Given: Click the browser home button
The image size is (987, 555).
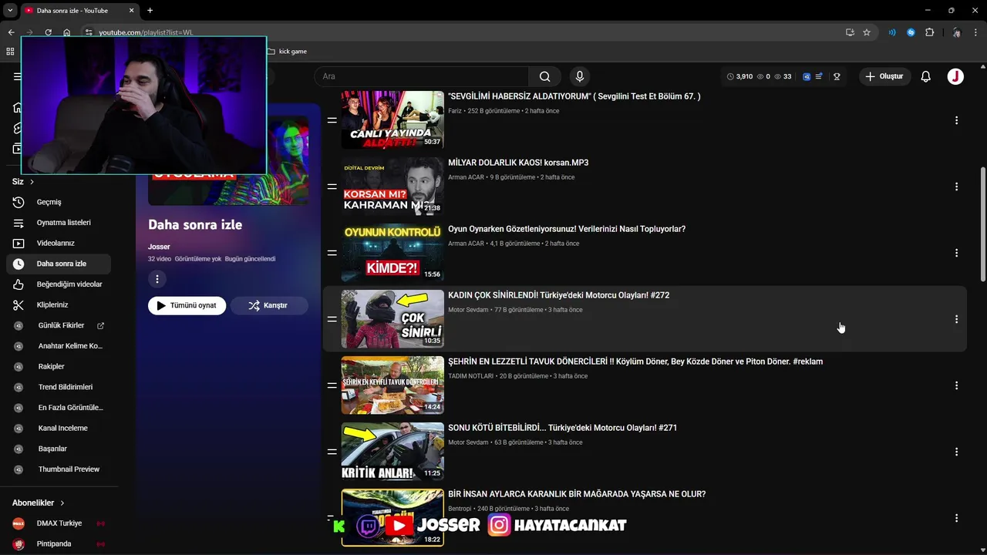Looking at the screenshot, I should (67, 32).
